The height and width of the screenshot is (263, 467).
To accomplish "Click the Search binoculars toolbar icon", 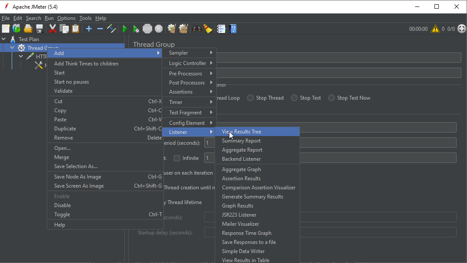I will [x=196, y=29].
